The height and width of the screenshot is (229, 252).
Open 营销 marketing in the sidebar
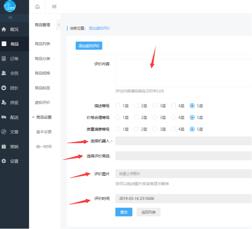click(14, 146)
